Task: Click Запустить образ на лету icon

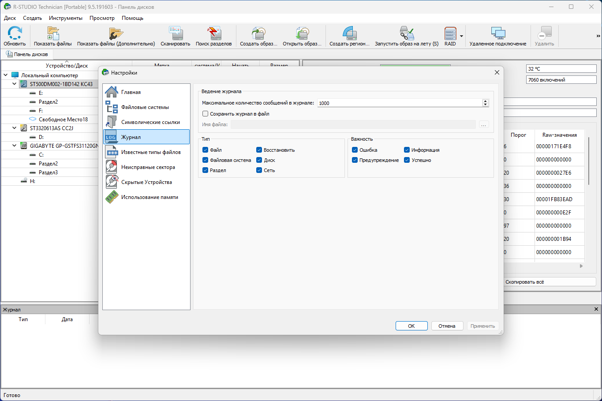Action: pyautogui.click(x=407, y=36)
